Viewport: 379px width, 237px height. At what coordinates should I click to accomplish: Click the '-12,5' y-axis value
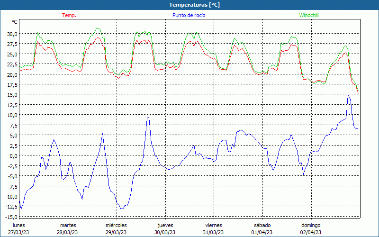(x=11, y=207)
